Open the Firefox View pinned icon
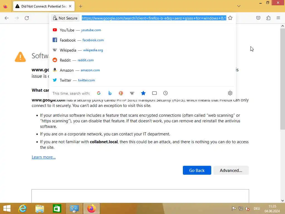This screenshot has height=214, width=285. 6,6
